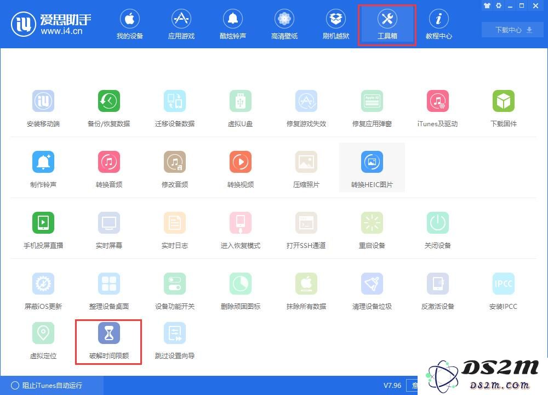
Task: Open 抹除所有数据 tool
Action: 306,291
